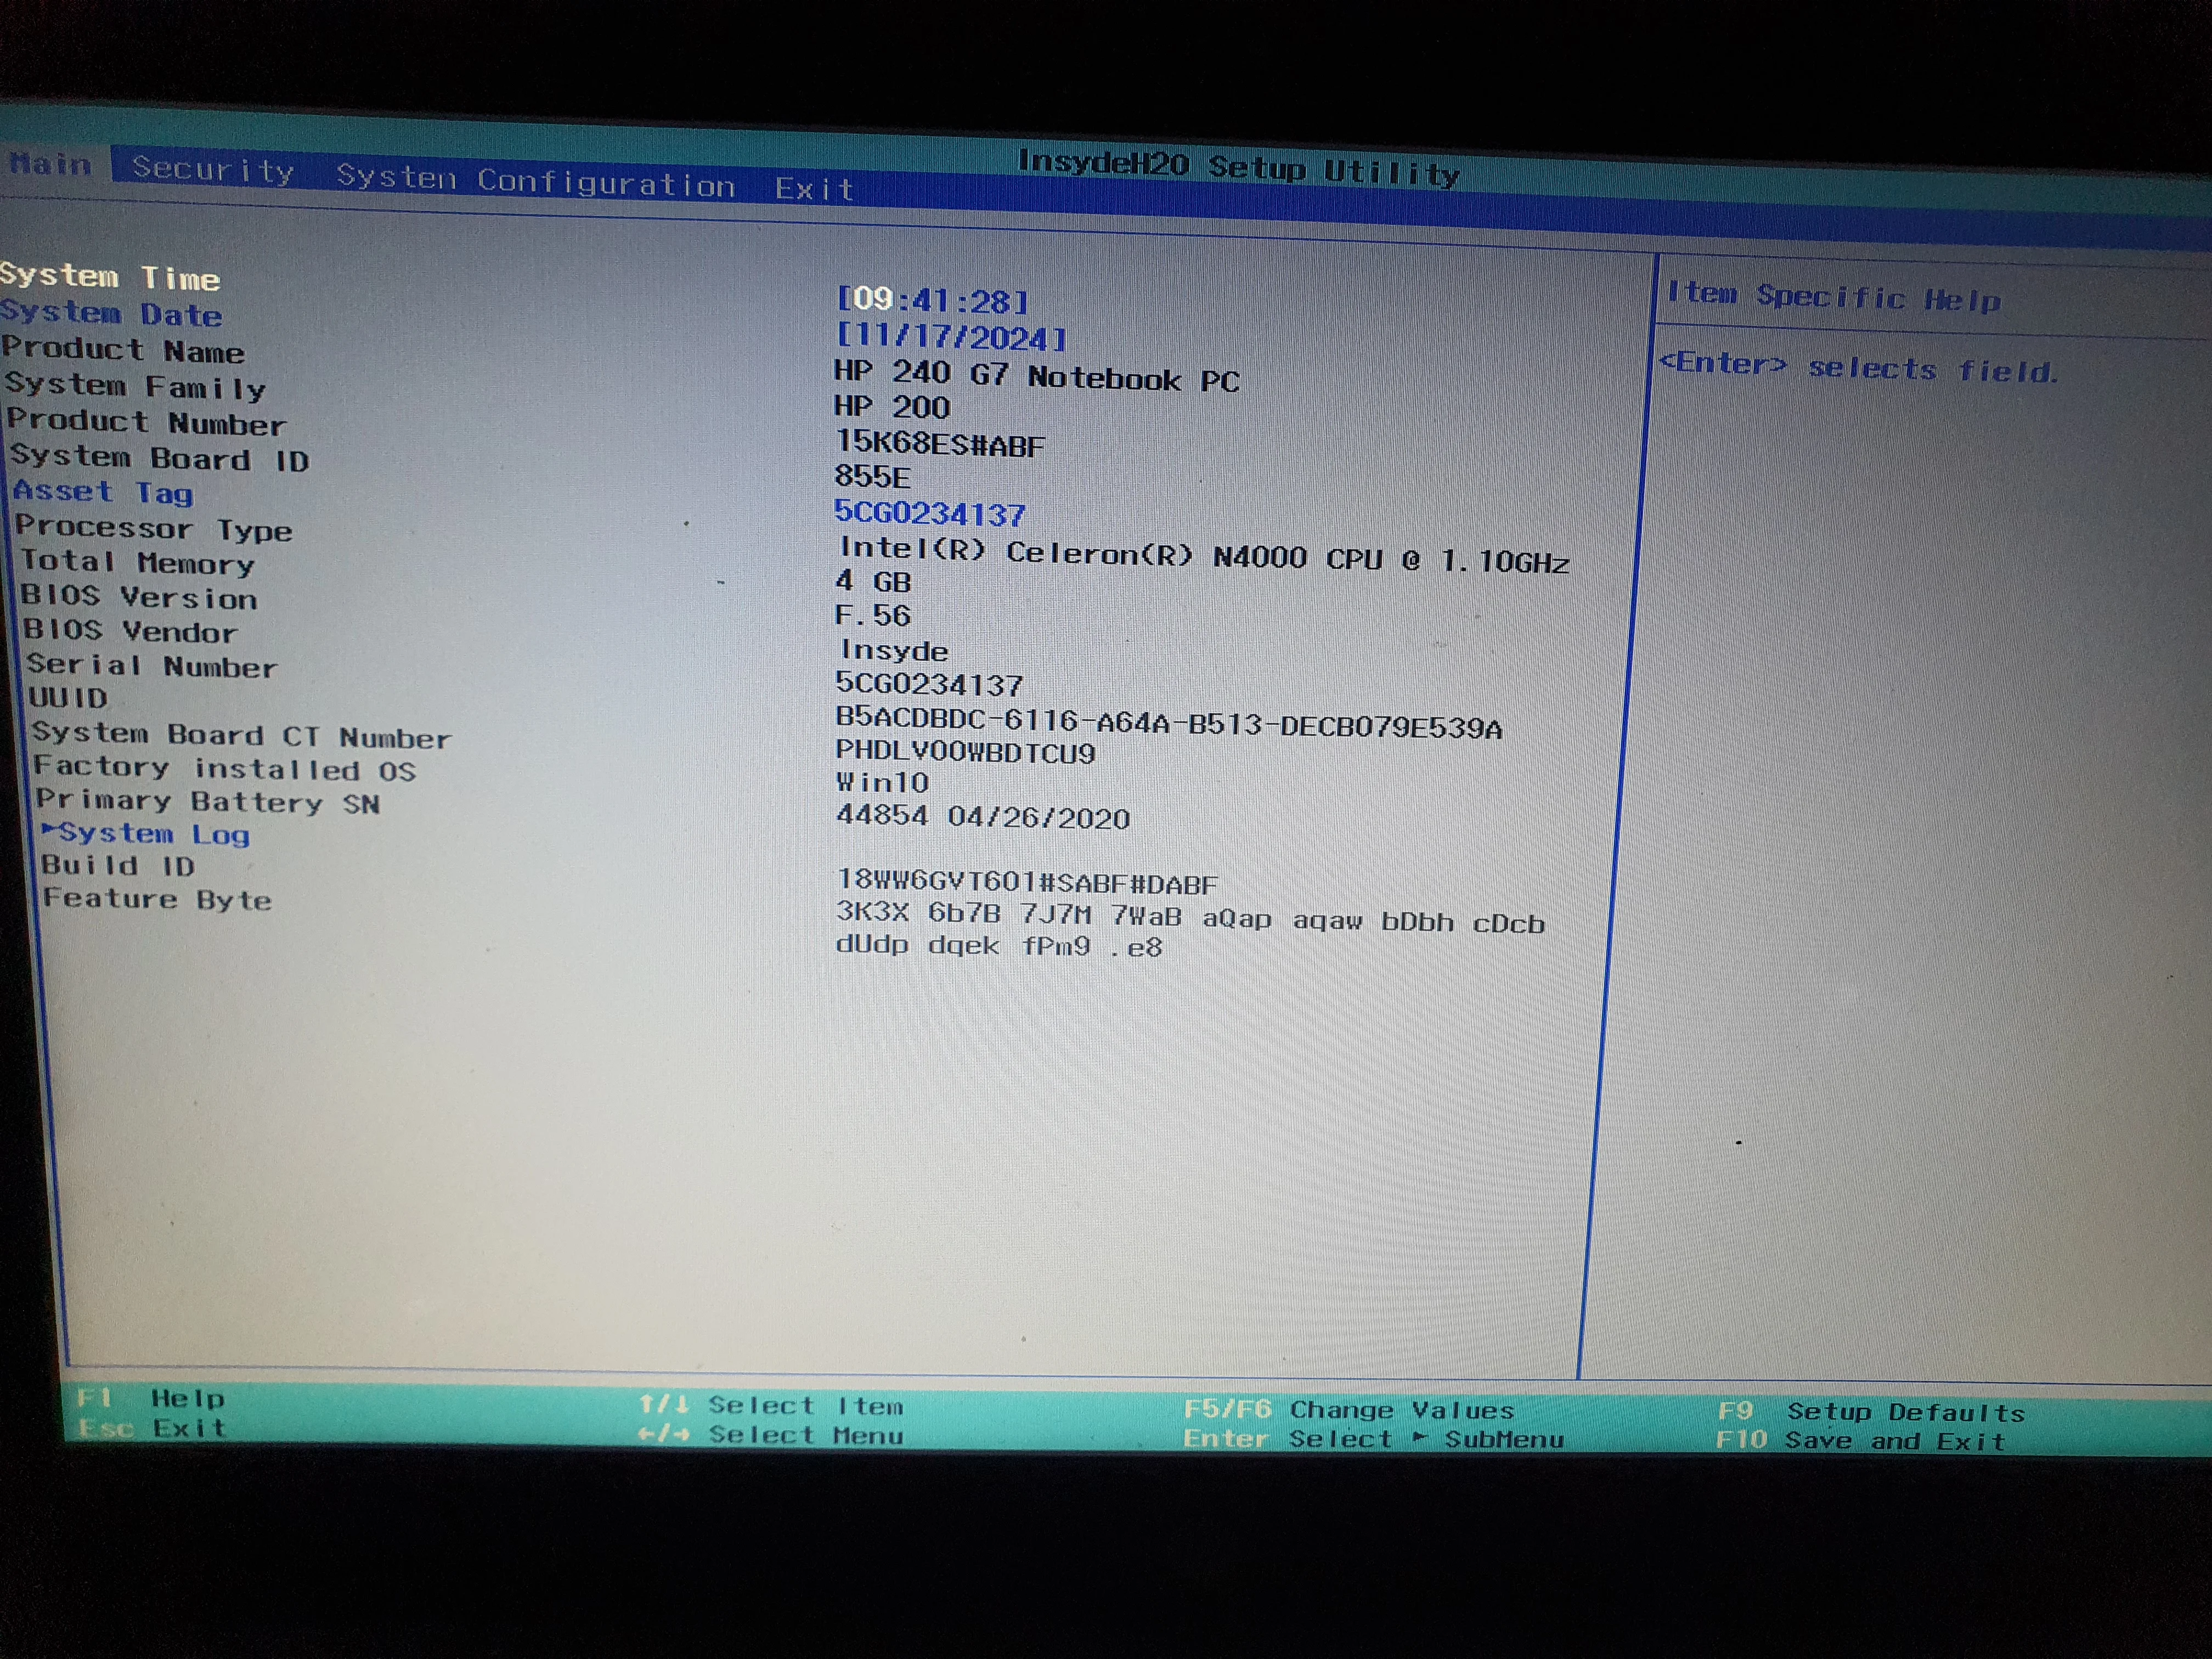2212x1659 pixels.
Task: Click the Insyde vendor value
Action: point(894,650)
